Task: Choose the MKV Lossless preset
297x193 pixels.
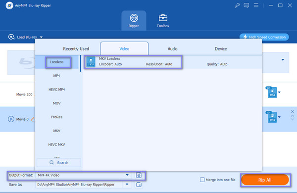Action: [x=173, y=62]
